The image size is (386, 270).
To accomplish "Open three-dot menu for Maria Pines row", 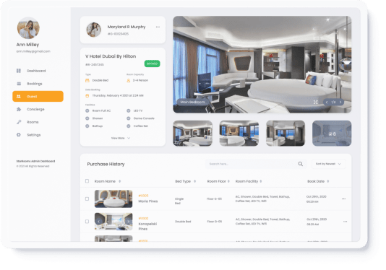I will [x=343, y=199].
